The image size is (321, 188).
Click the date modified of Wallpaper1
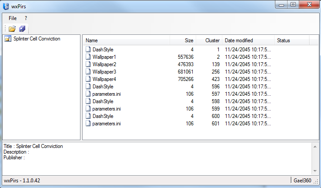point(248,57)
